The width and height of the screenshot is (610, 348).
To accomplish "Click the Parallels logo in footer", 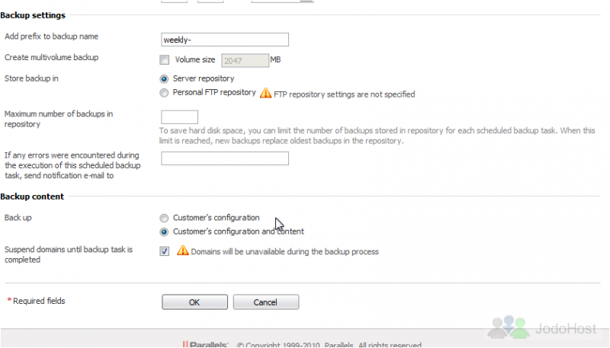I will 205,344.
